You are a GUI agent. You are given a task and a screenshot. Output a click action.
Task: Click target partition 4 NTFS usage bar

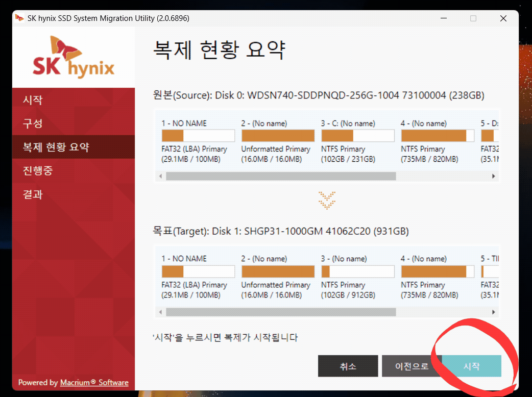[438, 271]
